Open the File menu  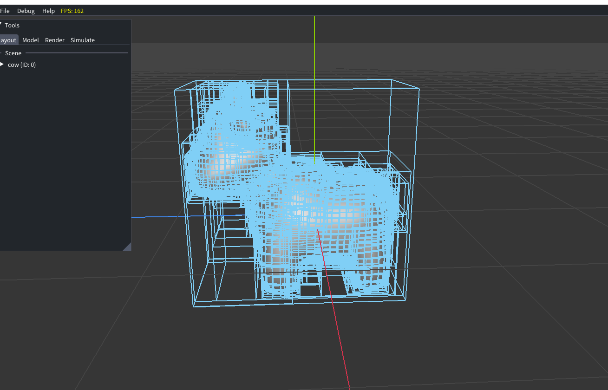tap(5, 11)
